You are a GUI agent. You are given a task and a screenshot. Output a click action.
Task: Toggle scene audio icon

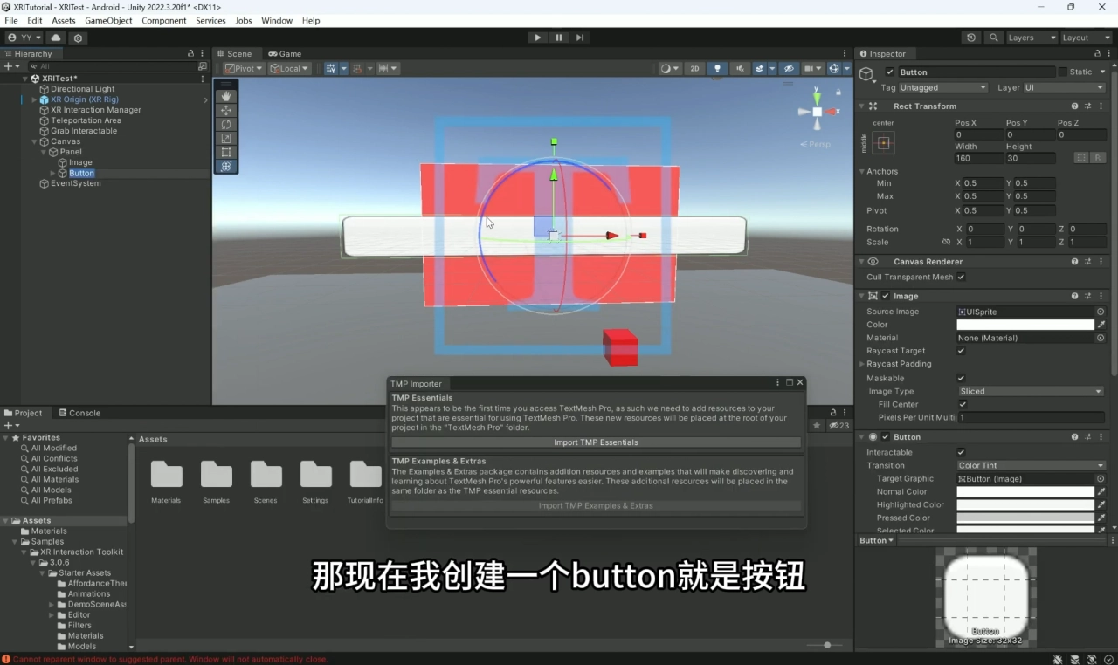(740, 68)
